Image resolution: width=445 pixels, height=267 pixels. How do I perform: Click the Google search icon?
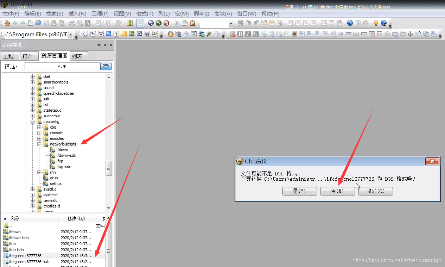pos(85,34)
